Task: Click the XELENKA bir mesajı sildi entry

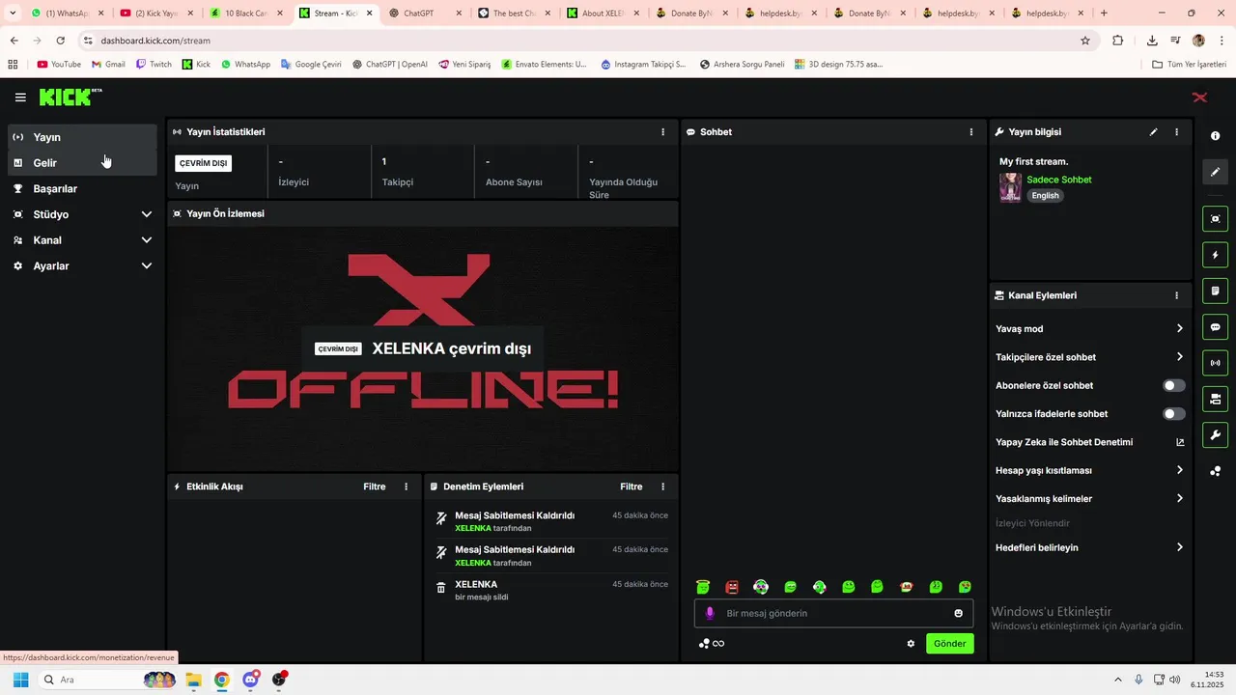Action: (x=551, y=590)
